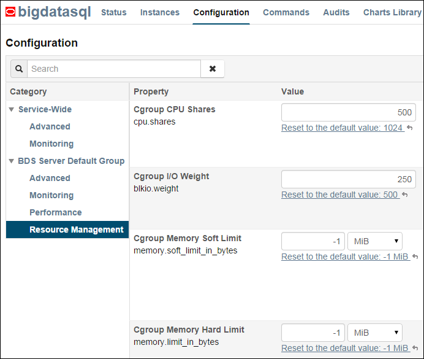This screenshot has height=359, width=424.
Task: Select Monitoring under Service-Wide
Action: click(51, 144)
